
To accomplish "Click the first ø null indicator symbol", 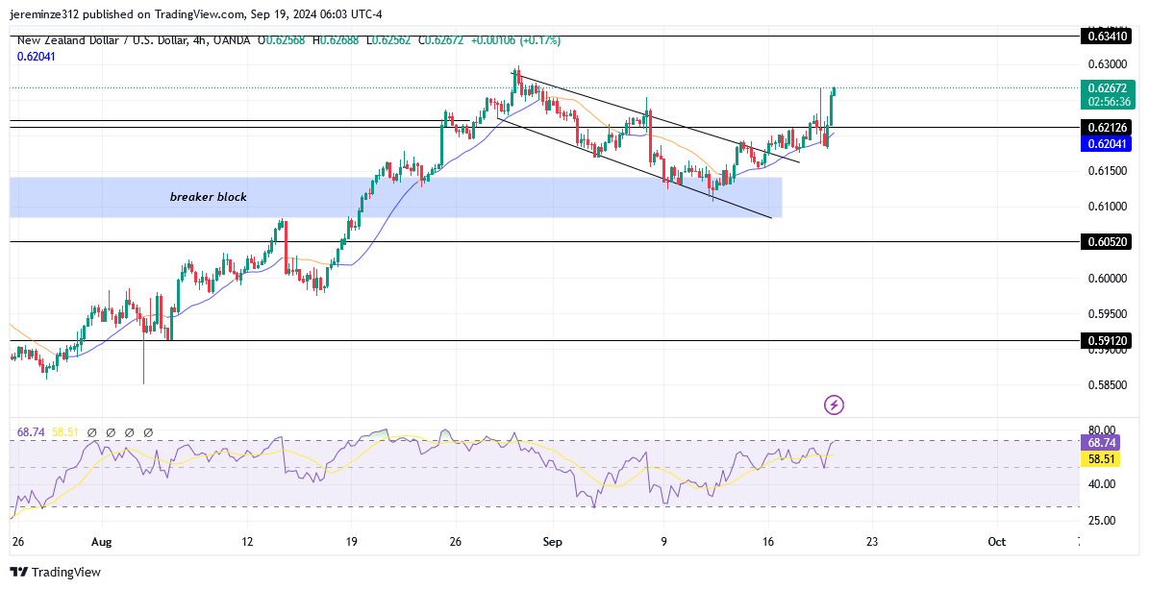I will click(91, 432).
